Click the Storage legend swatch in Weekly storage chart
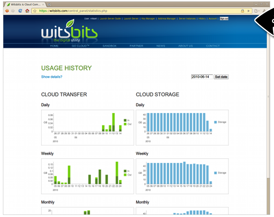 216,173
